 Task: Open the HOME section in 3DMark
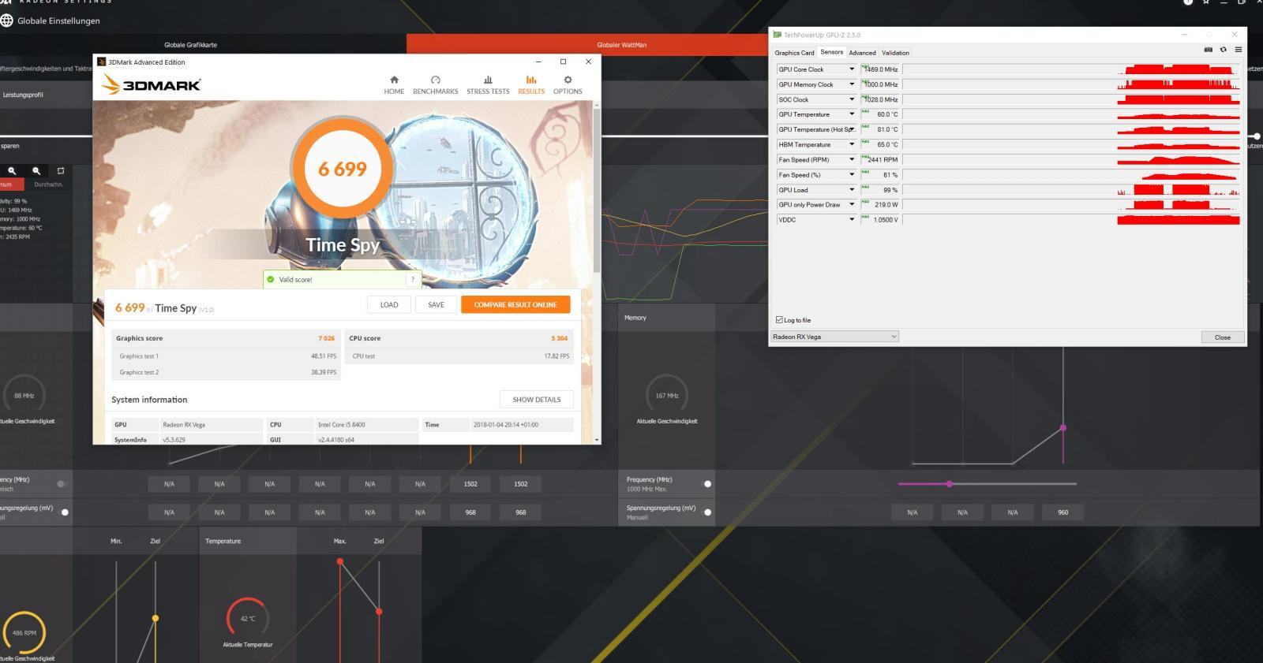pos(394,84)
